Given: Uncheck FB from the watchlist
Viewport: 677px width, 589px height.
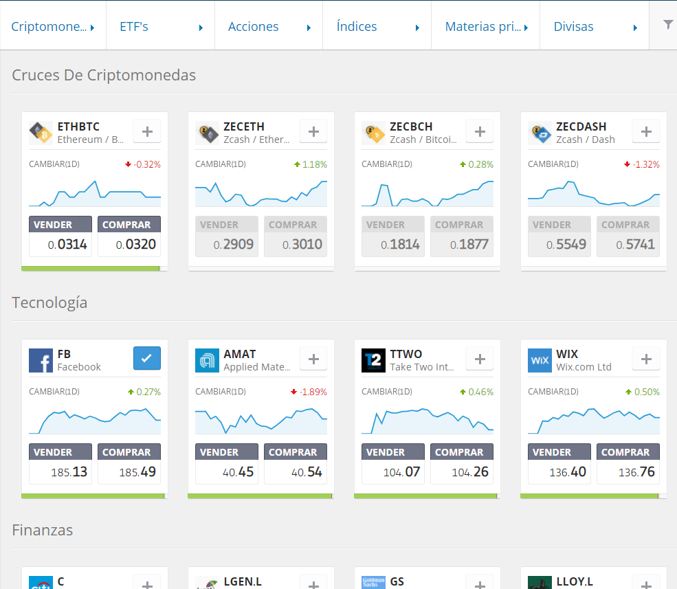Looking at the screenshot, I should pos(147,358).
